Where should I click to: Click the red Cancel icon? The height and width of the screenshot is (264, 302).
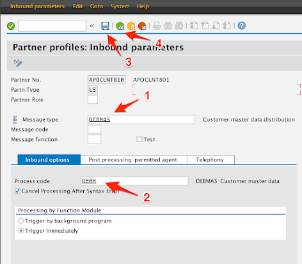[x=142, y=26]
